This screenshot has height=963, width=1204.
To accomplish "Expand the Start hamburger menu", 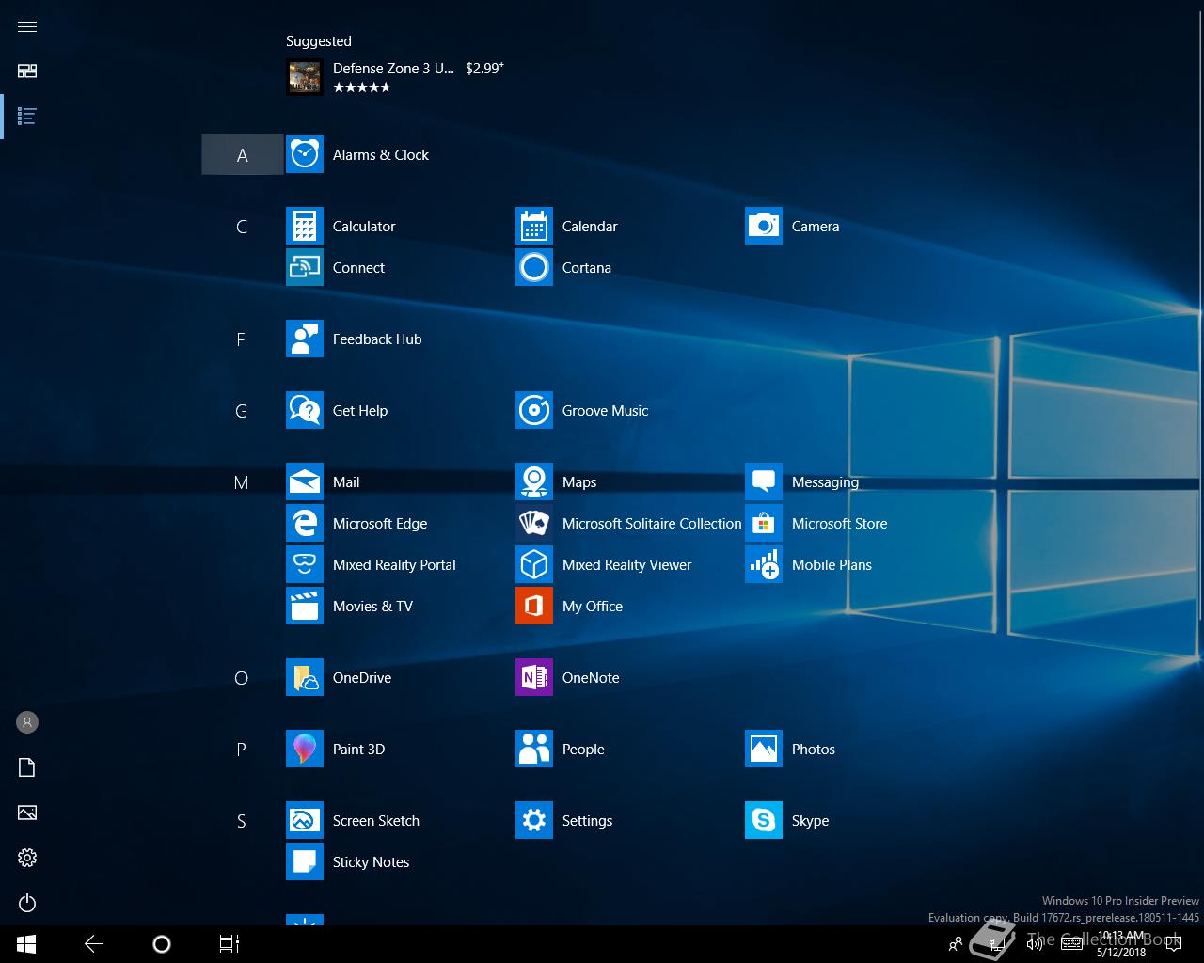I will [27, 26].
